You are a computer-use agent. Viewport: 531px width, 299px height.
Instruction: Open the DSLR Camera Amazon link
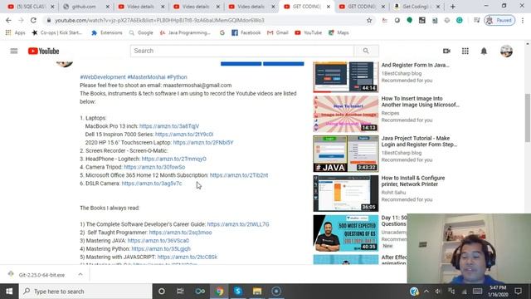152,184
